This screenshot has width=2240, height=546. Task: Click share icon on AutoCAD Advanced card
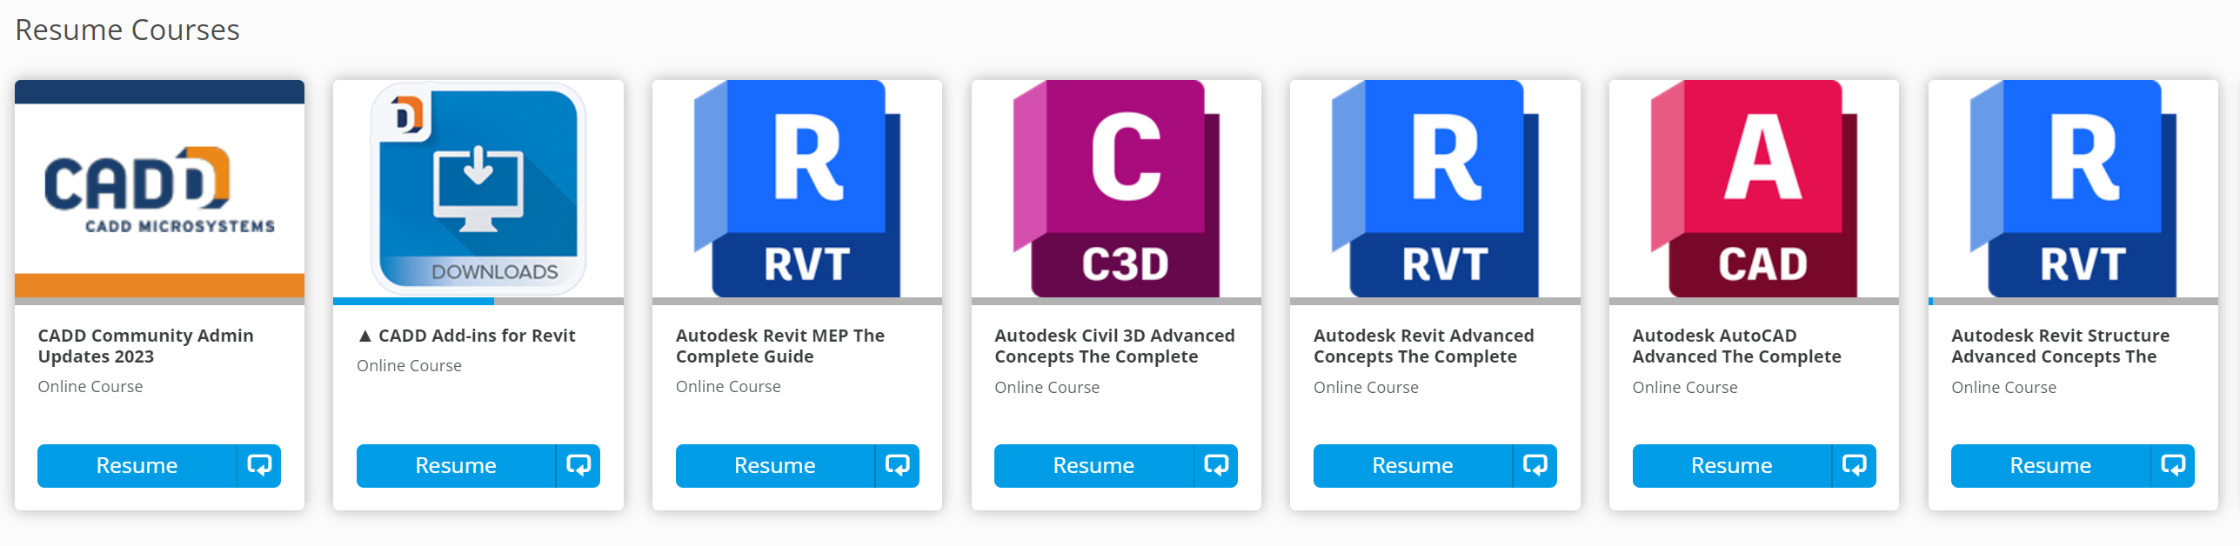[x=1854, y=465]
